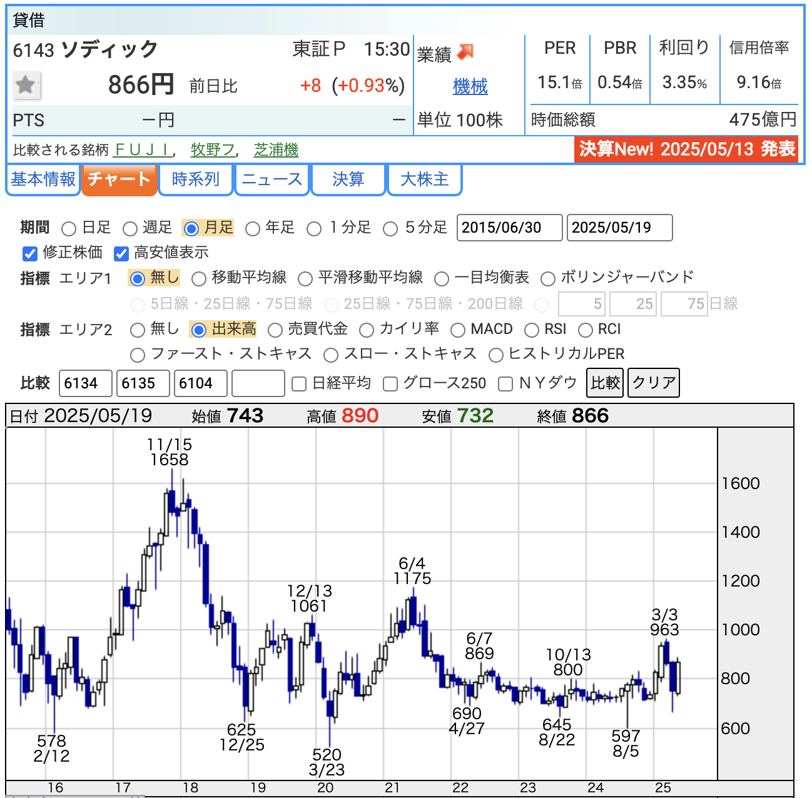Click the 利回り 3.35% value
812x798 pixels.
click(x=684, y=83)
